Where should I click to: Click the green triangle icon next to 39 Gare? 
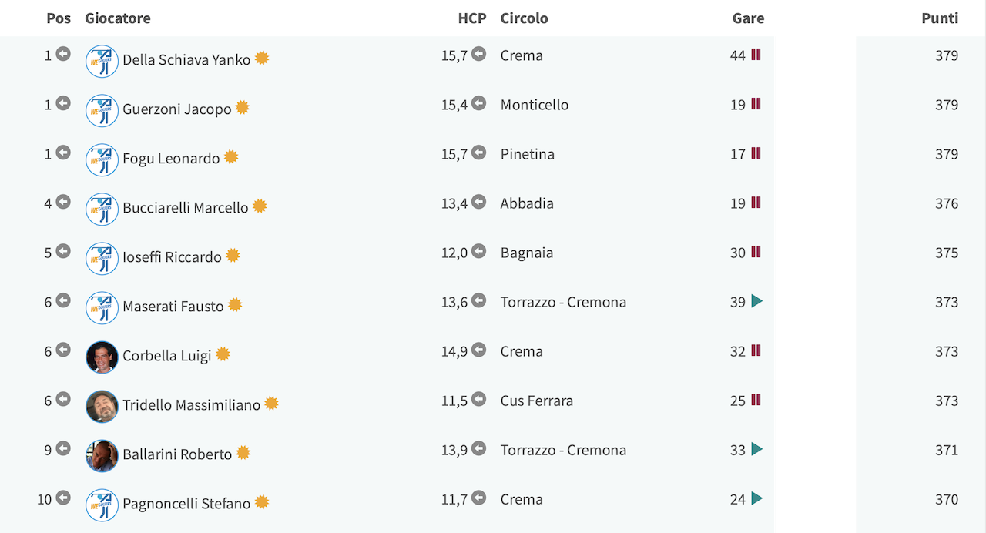coord(757,301)
